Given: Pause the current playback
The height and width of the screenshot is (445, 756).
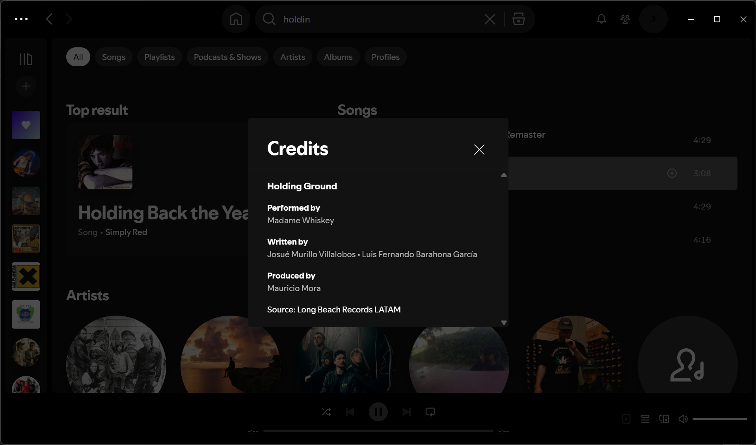Looking at the screenshot, I should tap(378, 412).
